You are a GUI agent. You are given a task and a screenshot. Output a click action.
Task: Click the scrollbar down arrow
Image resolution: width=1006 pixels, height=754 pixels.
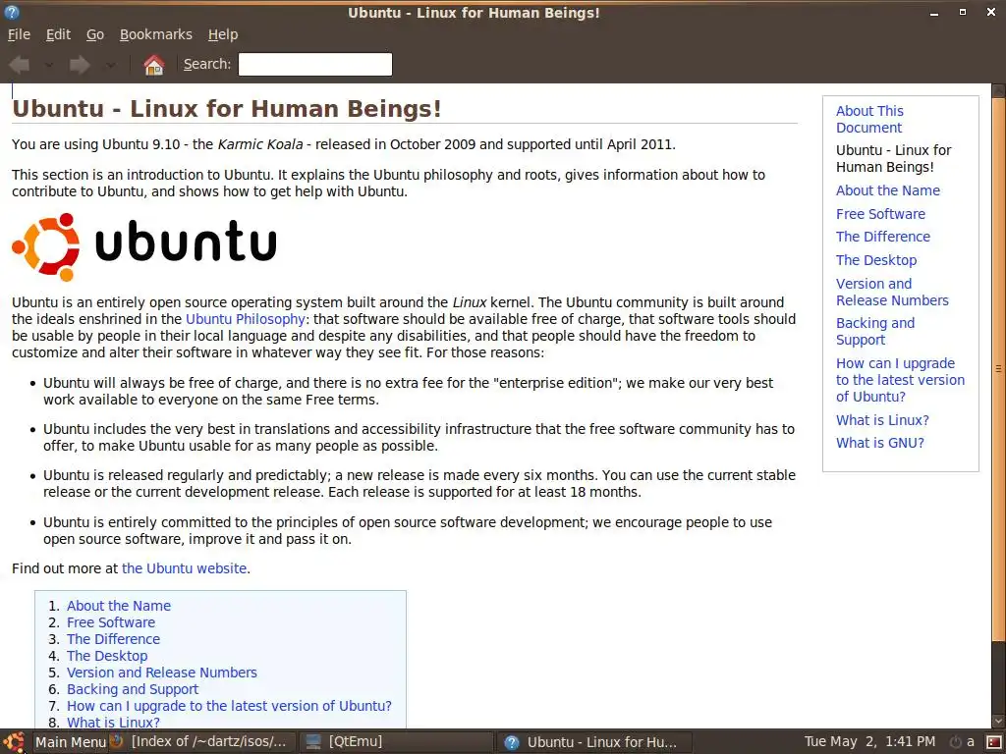point(998,722)
